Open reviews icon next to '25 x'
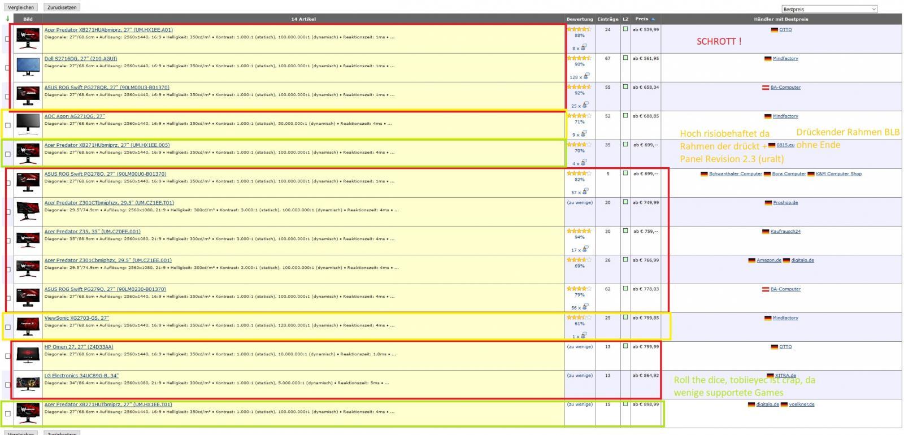 pyautogui.click(x=585, y=105)
